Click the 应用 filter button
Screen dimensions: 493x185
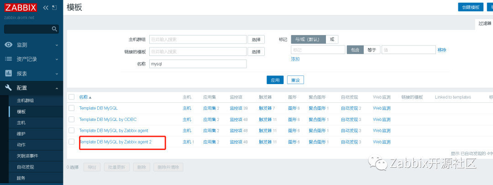pos(275,80)
